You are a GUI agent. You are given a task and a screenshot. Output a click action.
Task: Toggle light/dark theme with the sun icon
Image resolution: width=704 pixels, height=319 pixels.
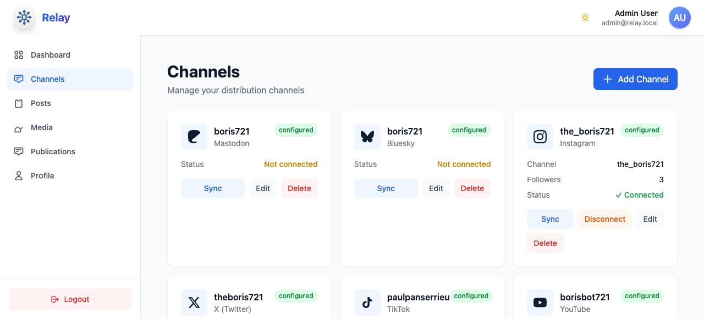tap(585, 18)
